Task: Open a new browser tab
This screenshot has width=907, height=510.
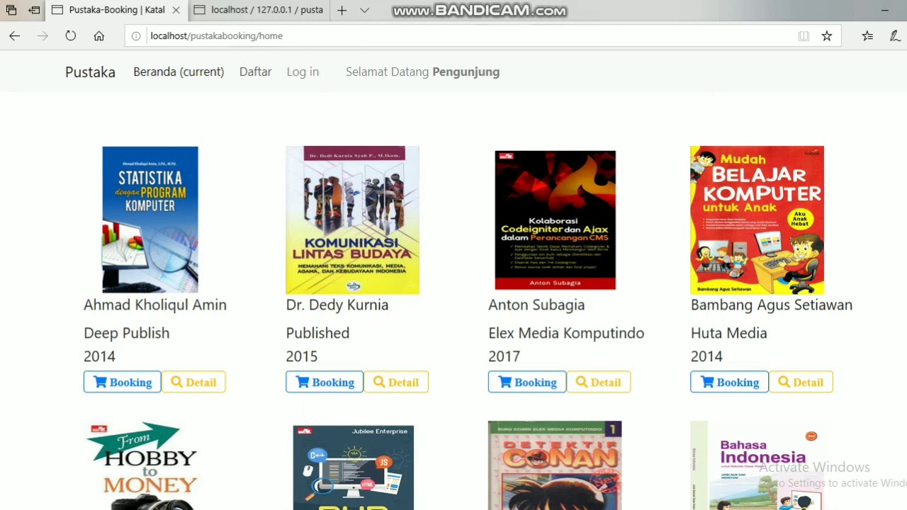Action: [342, 10]
